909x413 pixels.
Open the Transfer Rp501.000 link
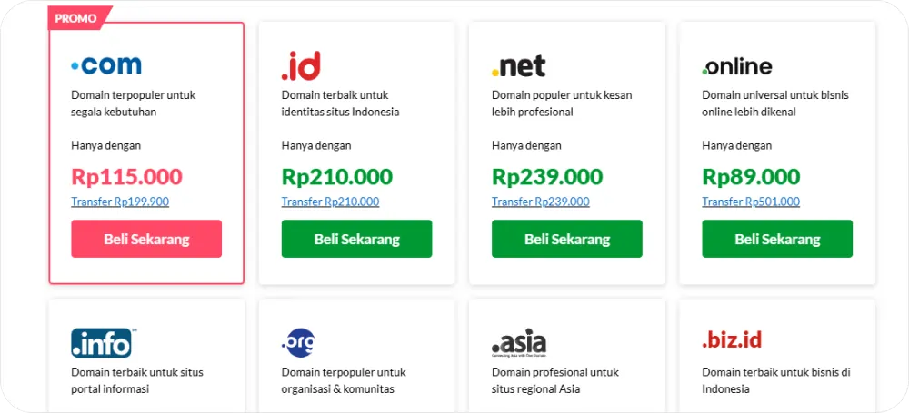751,202
